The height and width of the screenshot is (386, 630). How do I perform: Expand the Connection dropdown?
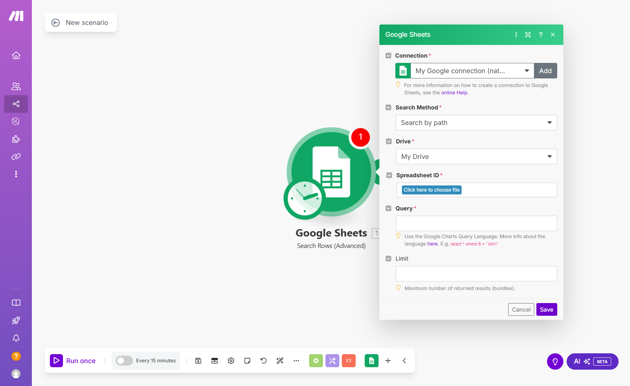point(472,71)
